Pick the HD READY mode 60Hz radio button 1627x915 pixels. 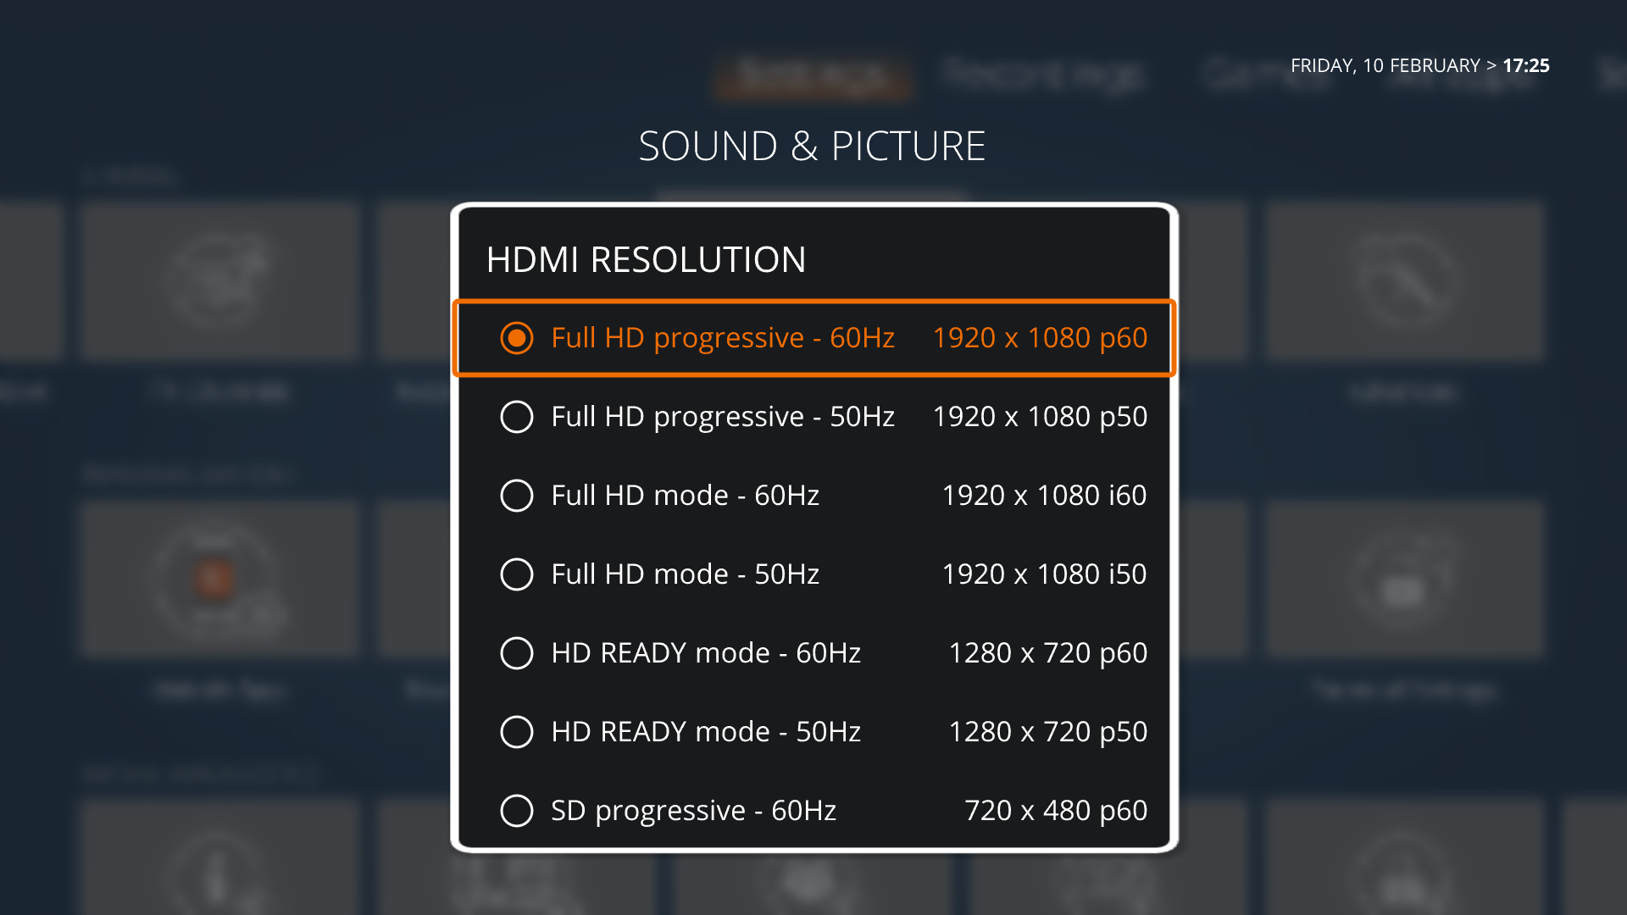tap(517, 653)
